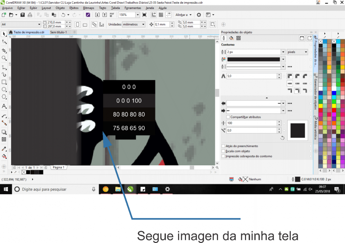Activate the Zoom magnifier tool
Viewport: 345px width, 243px height.
(x=4, y=58)
